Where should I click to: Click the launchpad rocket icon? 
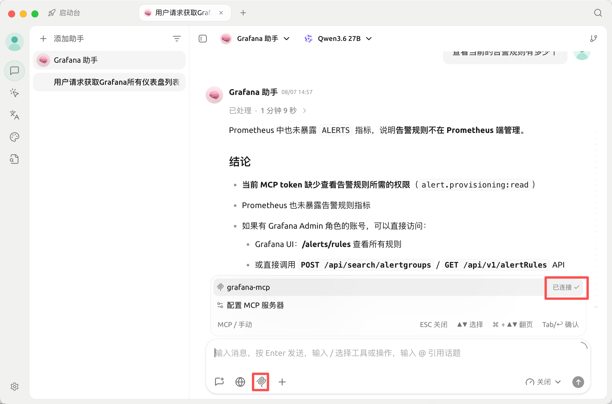click(x=52, y=13)
